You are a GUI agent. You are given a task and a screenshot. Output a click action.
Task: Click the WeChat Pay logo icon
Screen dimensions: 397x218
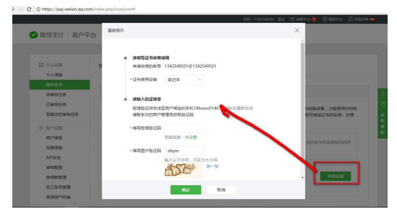click(34, 35)
